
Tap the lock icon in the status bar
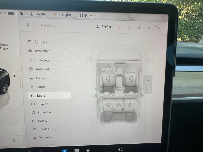click(22, 14)
